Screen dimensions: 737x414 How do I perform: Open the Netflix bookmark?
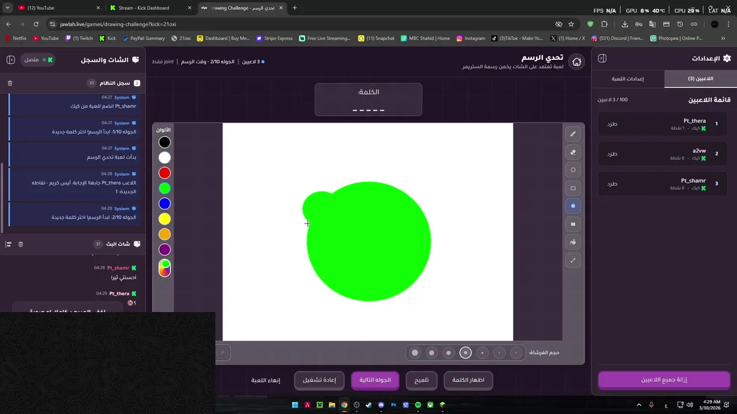tap(16, 39)
